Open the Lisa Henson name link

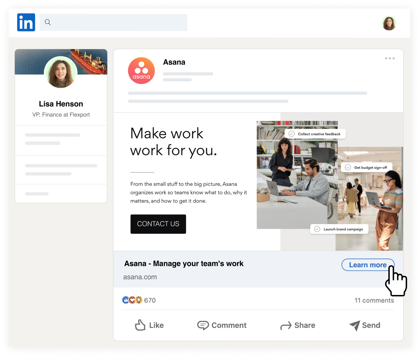pos(61,104)
